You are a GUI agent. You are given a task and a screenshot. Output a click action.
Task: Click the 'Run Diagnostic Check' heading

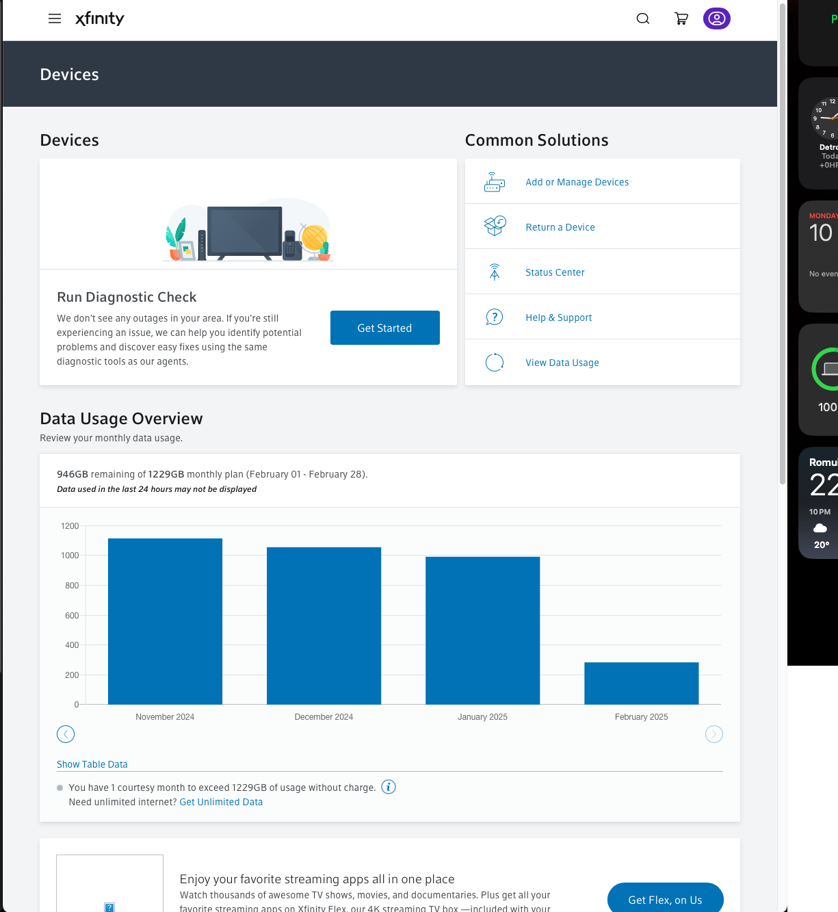(127, 297)
